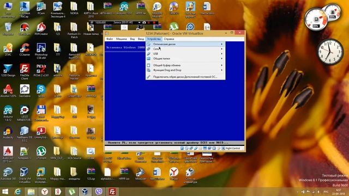Select Alcohol 120% desktop shortcut
This screenshot has height=196, width=349.
8,91
